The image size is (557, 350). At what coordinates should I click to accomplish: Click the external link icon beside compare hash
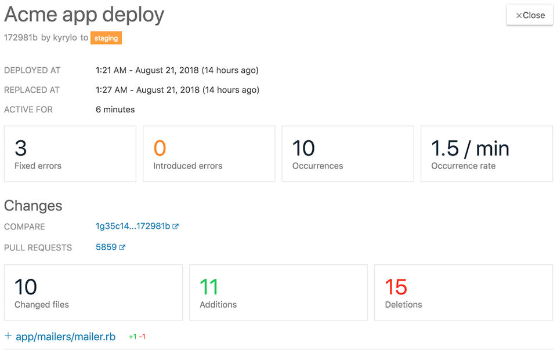click(176, 227)
